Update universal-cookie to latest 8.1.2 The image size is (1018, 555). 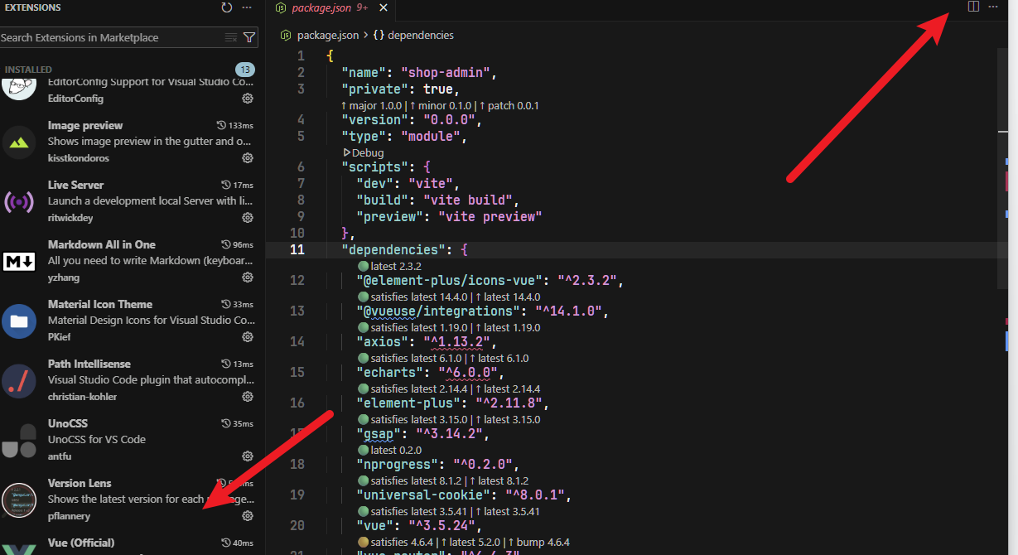click(x=499, y=480)
